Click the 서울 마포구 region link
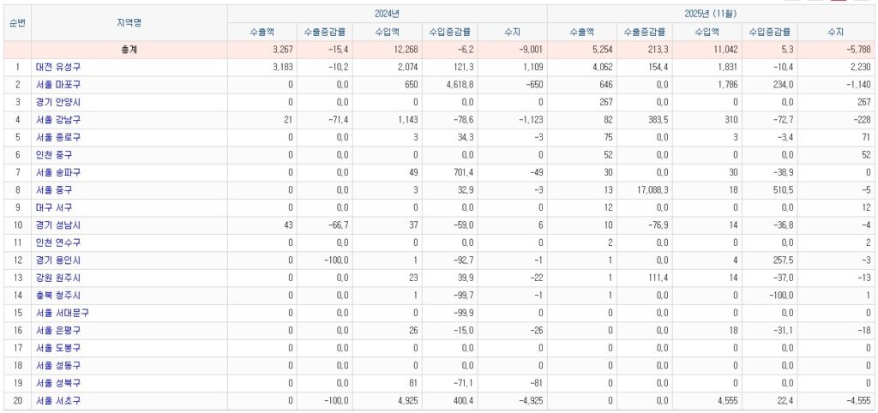The image size is (878, 413). (59, 84)
